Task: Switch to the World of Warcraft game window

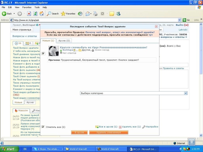Action: pos(111,149)
